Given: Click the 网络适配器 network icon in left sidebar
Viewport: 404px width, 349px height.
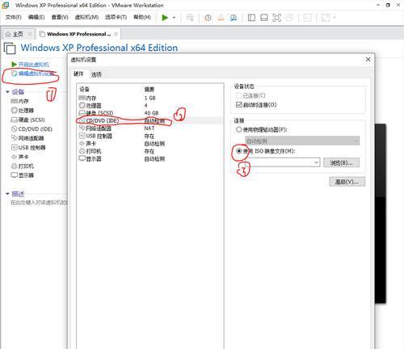Looking at the screenshot, I should coord(14,138).
